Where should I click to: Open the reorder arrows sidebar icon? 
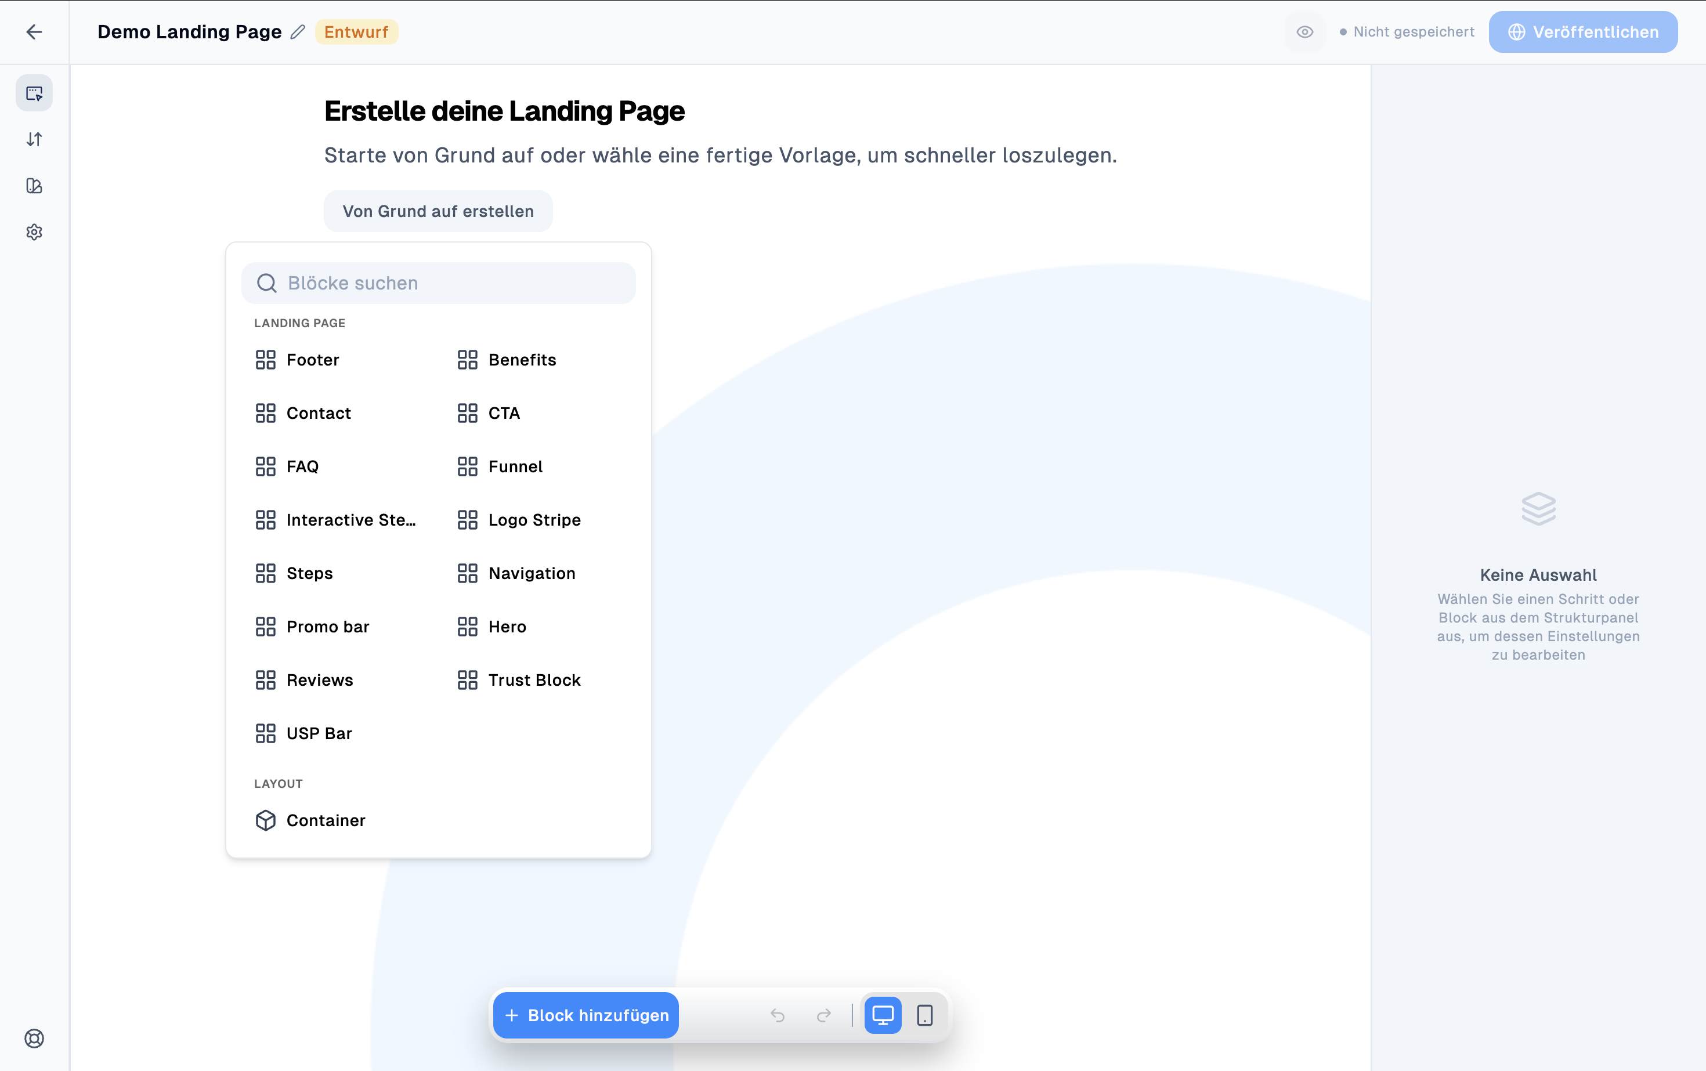34,140
